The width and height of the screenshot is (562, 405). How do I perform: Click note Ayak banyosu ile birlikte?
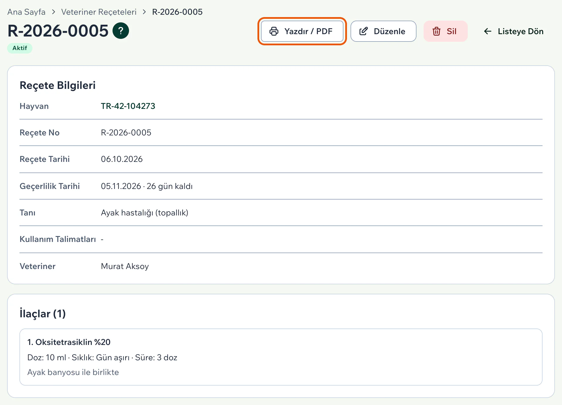73,372
